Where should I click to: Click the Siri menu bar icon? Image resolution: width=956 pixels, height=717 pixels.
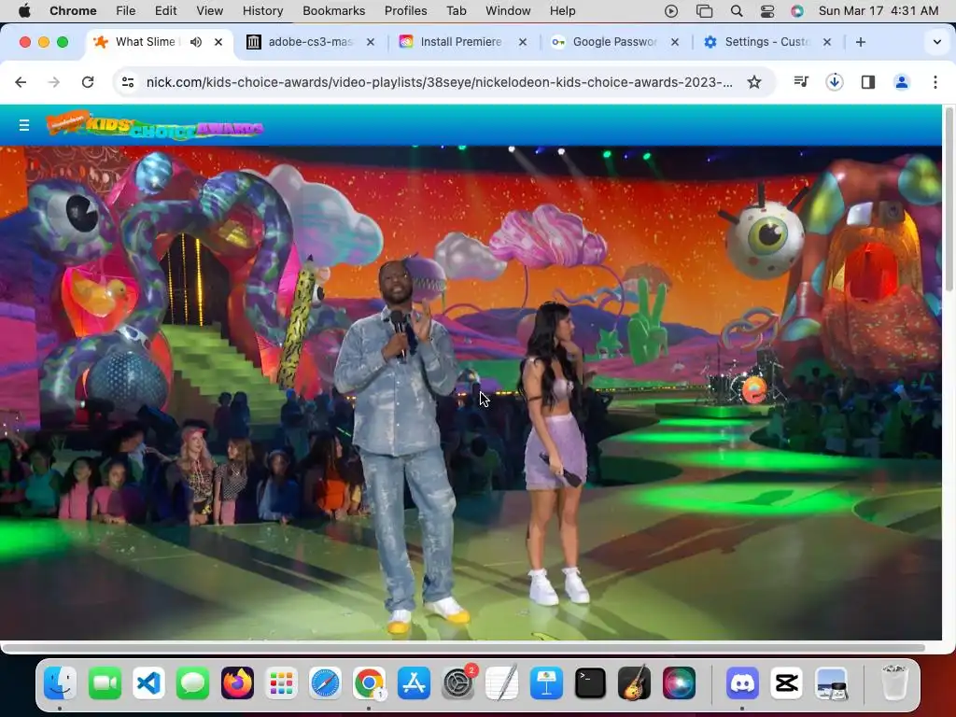point(797,10)
